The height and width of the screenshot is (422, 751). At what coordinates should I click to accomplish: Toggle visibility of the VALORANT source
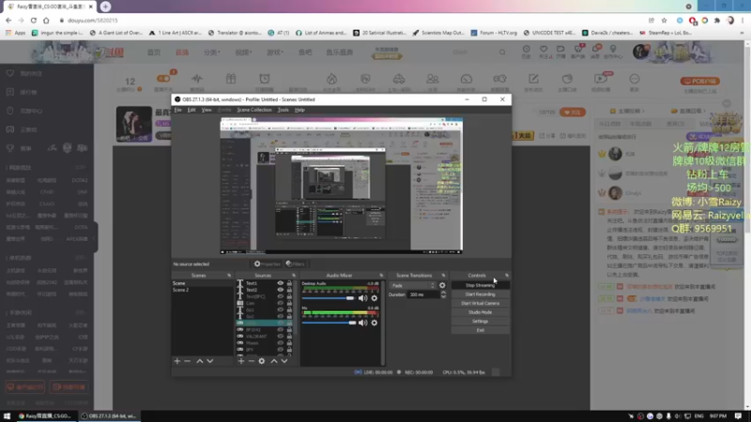(x=280, y=337)
